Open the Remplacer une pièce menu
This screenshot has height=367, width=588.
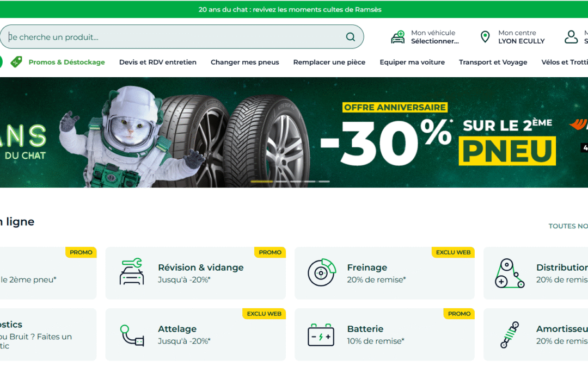[x=329, y=62]
